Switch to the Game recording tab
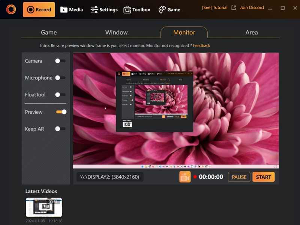 tap(49, 32)
